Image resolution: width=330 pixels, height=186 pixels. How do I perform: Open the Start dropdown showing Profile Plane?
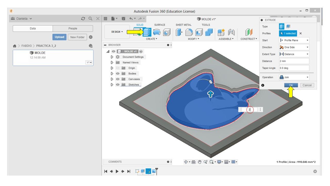[294, 40]
